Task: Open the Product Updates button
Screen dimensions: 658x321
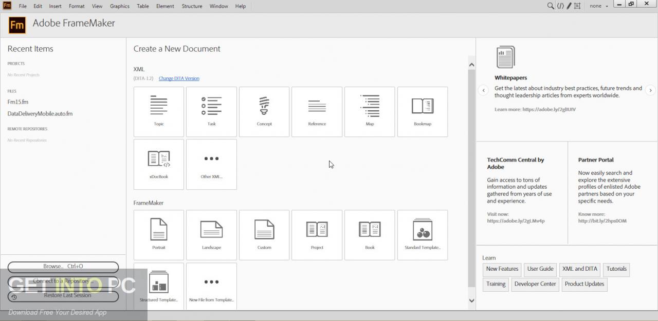Action: [x=584, y=285]
